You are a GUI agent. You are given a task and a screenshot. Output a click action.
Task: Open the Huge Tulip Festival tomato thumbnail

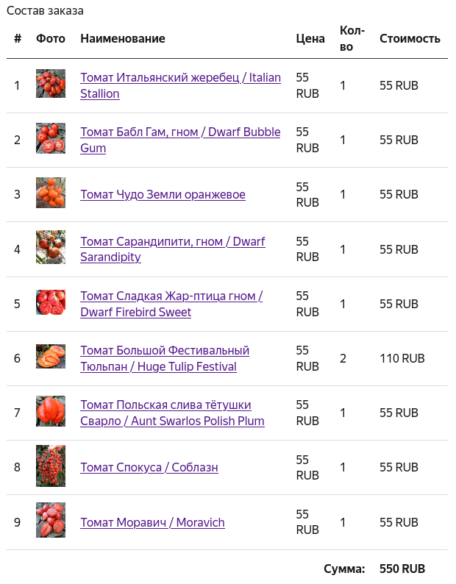pos(50,357)
